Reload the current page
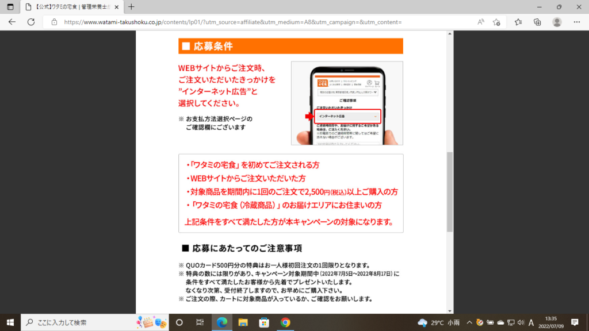 pyautogui.click(x=31, y=22)
